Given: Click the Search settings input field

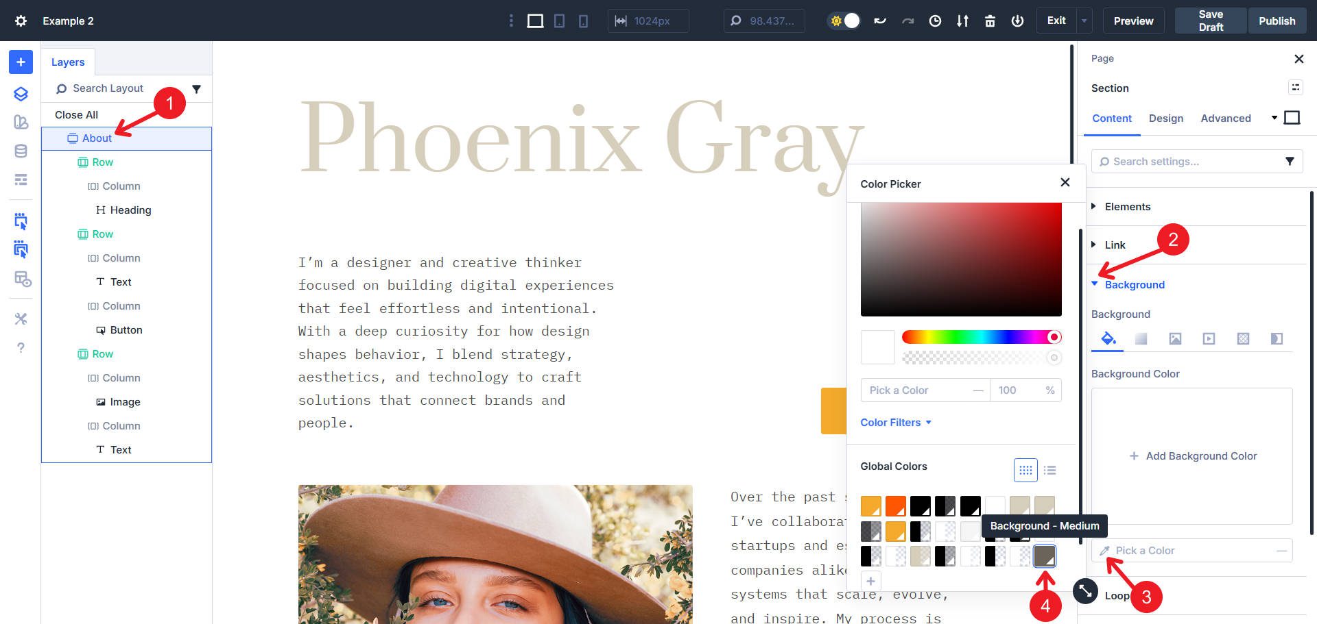Looking at the screenshot, I should pyautogui.click(x=1190, y=162).
